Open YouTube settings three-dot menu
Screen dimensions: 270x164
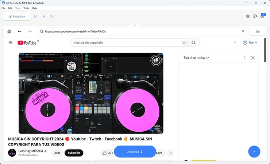pos(235,42)
